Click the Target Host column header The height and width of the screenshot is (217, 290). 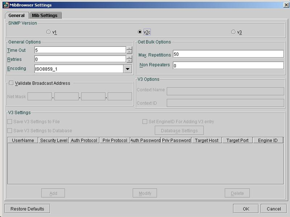click(x=207, y=140)
